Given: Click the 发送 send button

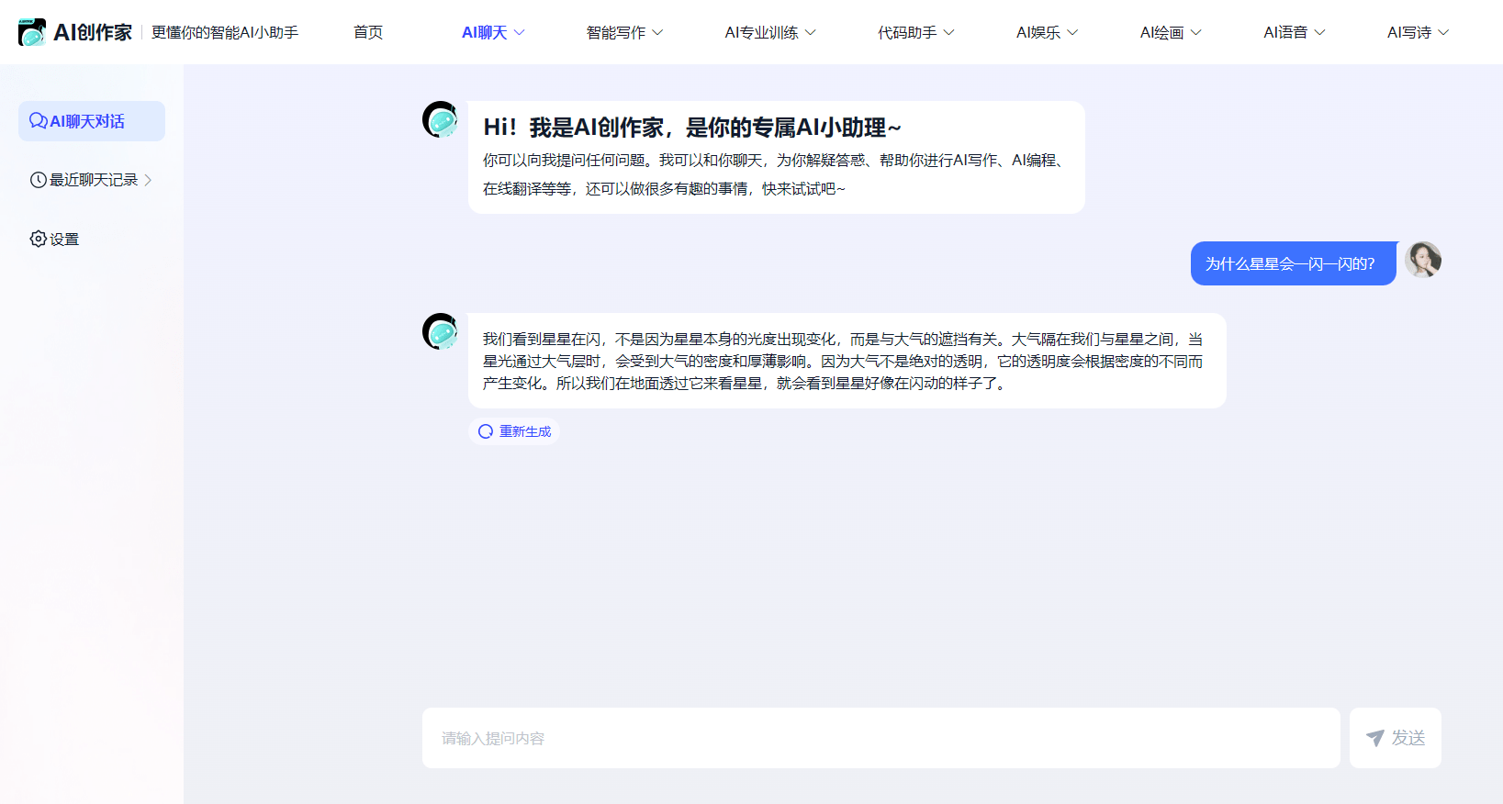Looking at the screenshot, I should coord(1396,738).
